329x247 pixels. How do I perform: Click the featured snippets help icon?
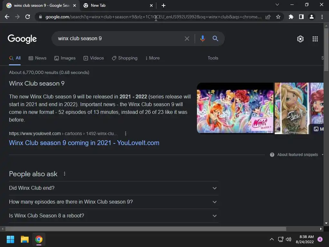pyautogui.click(x=272, y=155)
